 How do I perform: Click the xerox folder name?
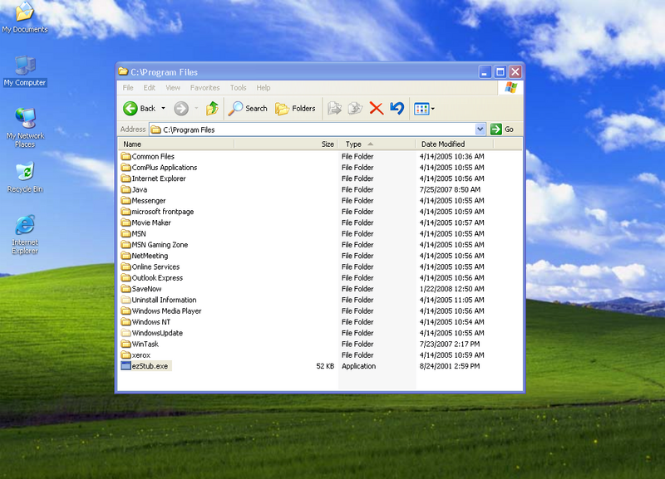click(x=141, y=355)
